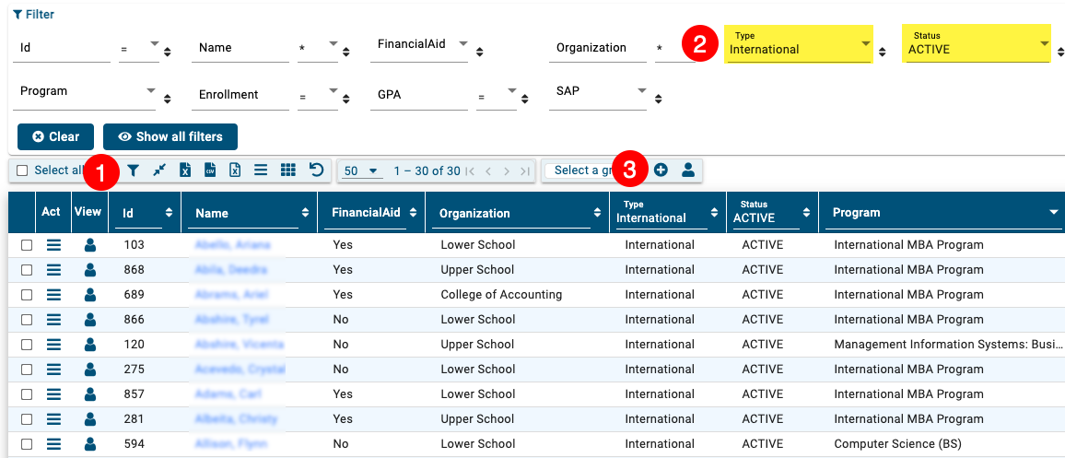Open the Type International filter dropdown
Viewport: 1065px width, 458px height.
798,44
